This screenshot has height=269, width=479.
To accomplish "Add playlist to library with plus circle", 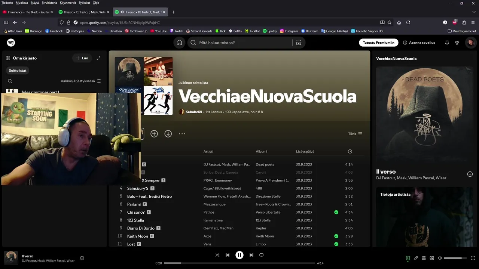I will tap(154, 134).
